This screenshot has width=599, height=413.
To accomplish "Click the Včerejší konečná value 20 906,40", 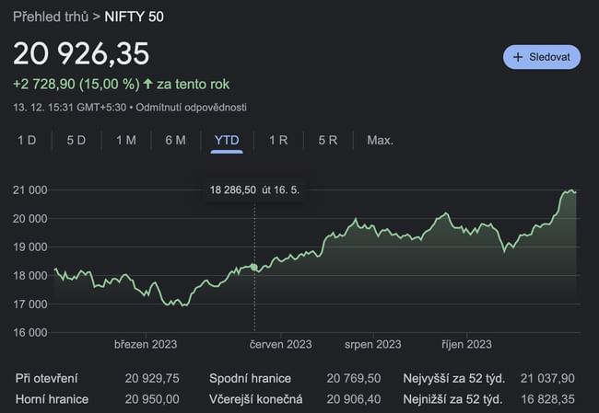I will point(353,398).
